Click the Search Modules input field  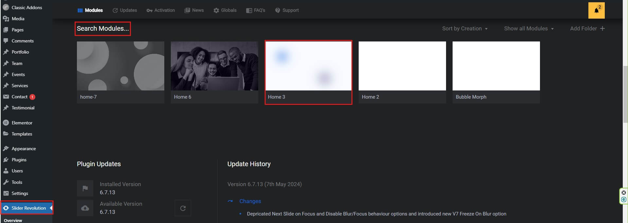[103, 29]
